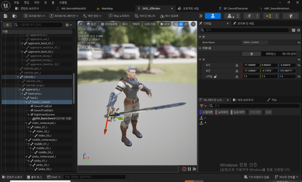Click the save asset floppy disk icon
302x182 pixels.
5,16
